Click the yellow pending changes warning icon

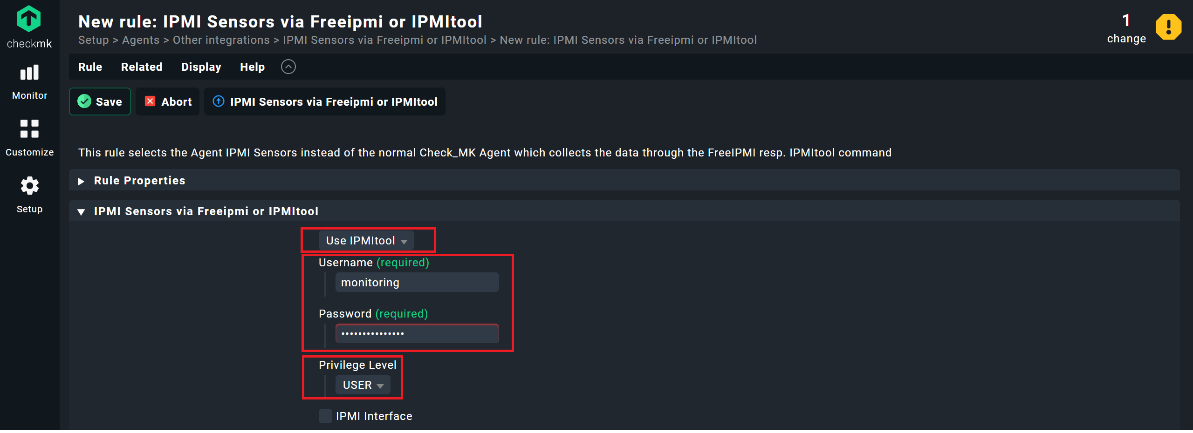pos(1168,27)
